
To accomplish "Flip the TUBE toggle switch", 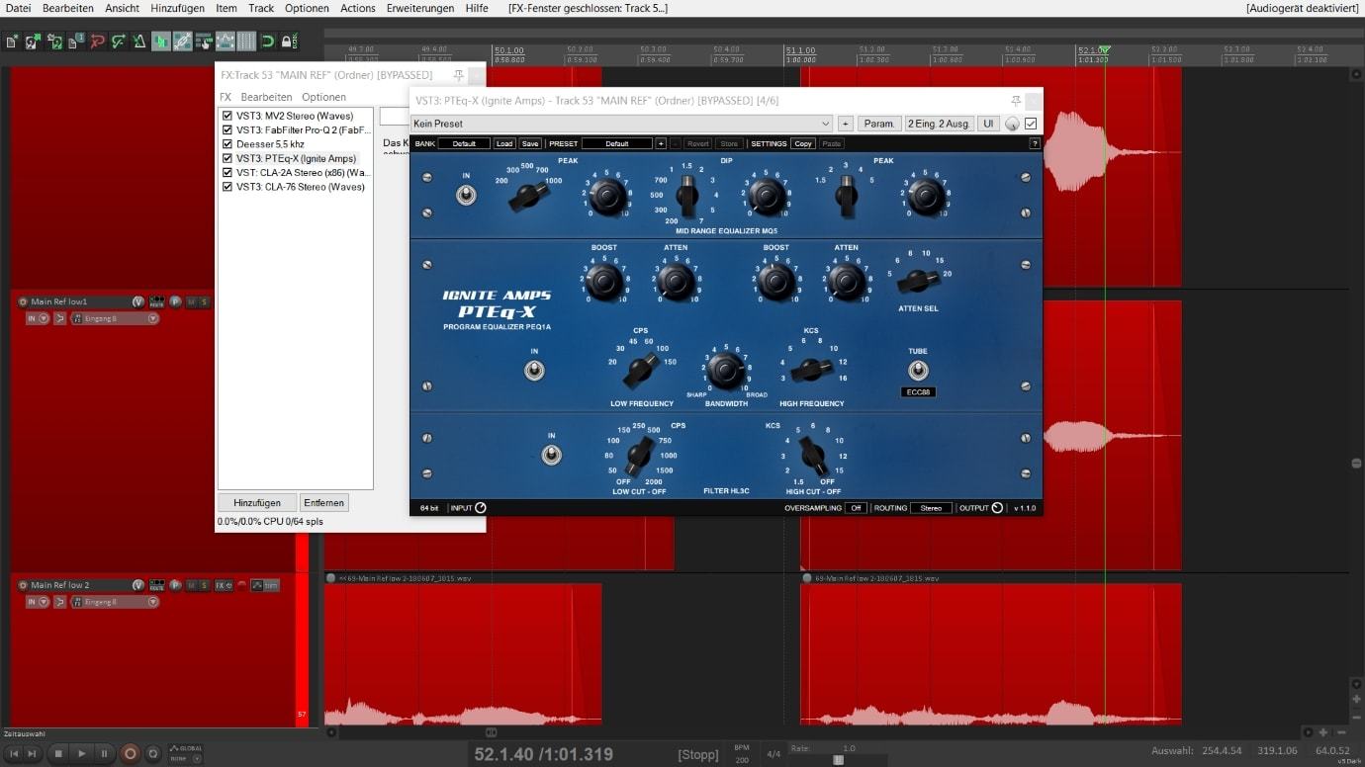I will (x=918, y=371).
